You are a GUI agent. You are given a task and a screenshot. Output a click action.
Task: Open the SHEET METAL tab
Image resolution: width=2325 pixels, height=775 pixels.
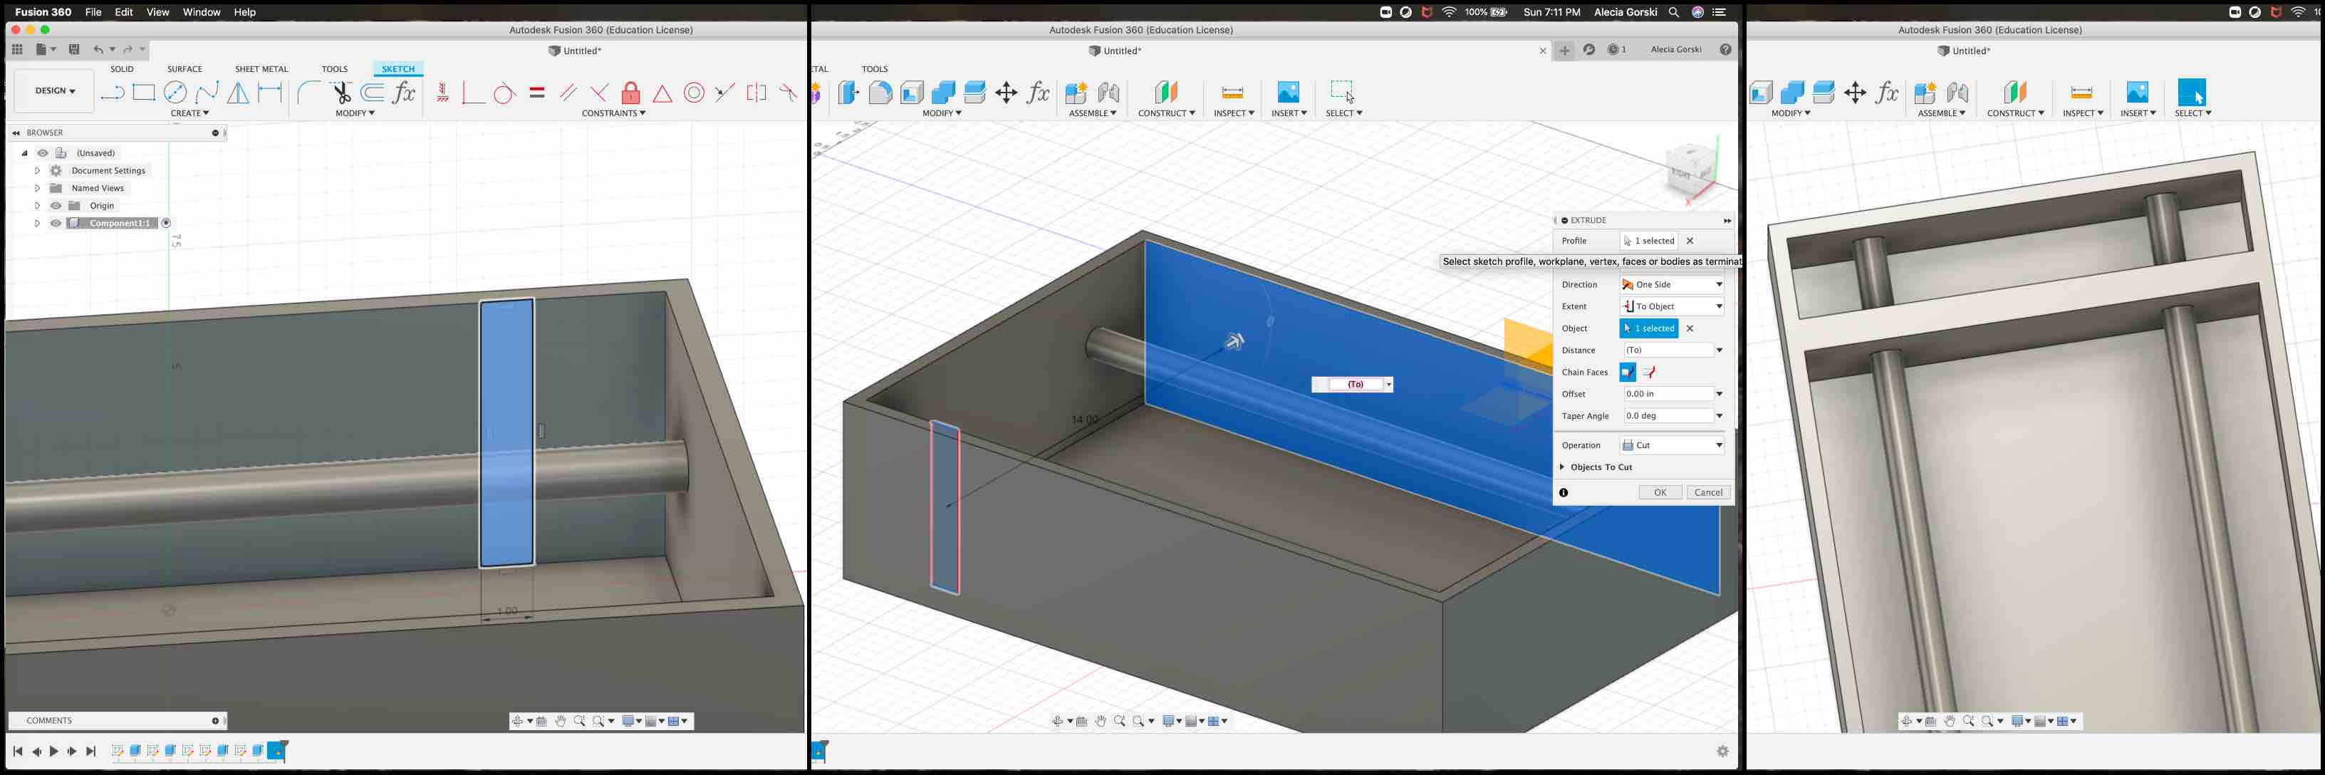pos(261,68)
